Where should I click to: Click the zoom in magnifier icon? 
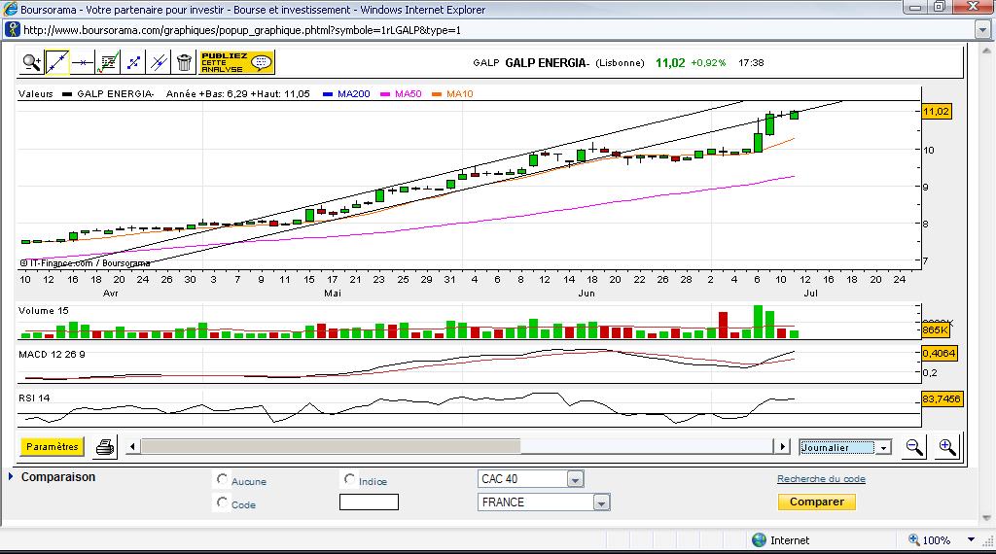click(947, 447)
